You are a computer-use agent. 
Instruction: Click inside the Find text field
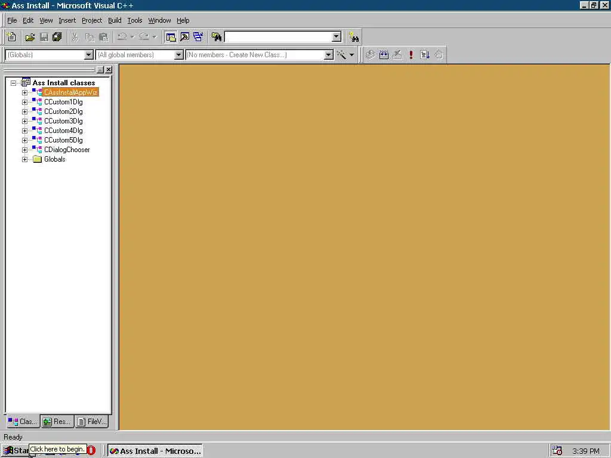click(x=278, y=37)
